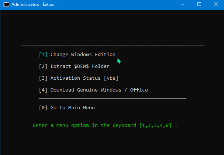
Task: Click the [vbs] tag after Activation Status
Action: (x=111, y=78)
